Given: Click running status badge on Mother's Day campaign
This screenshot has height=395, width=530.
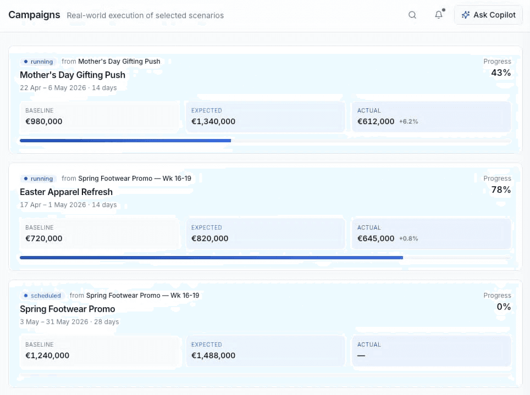Looking at the screenshot, I should click(x=38, y=62).
